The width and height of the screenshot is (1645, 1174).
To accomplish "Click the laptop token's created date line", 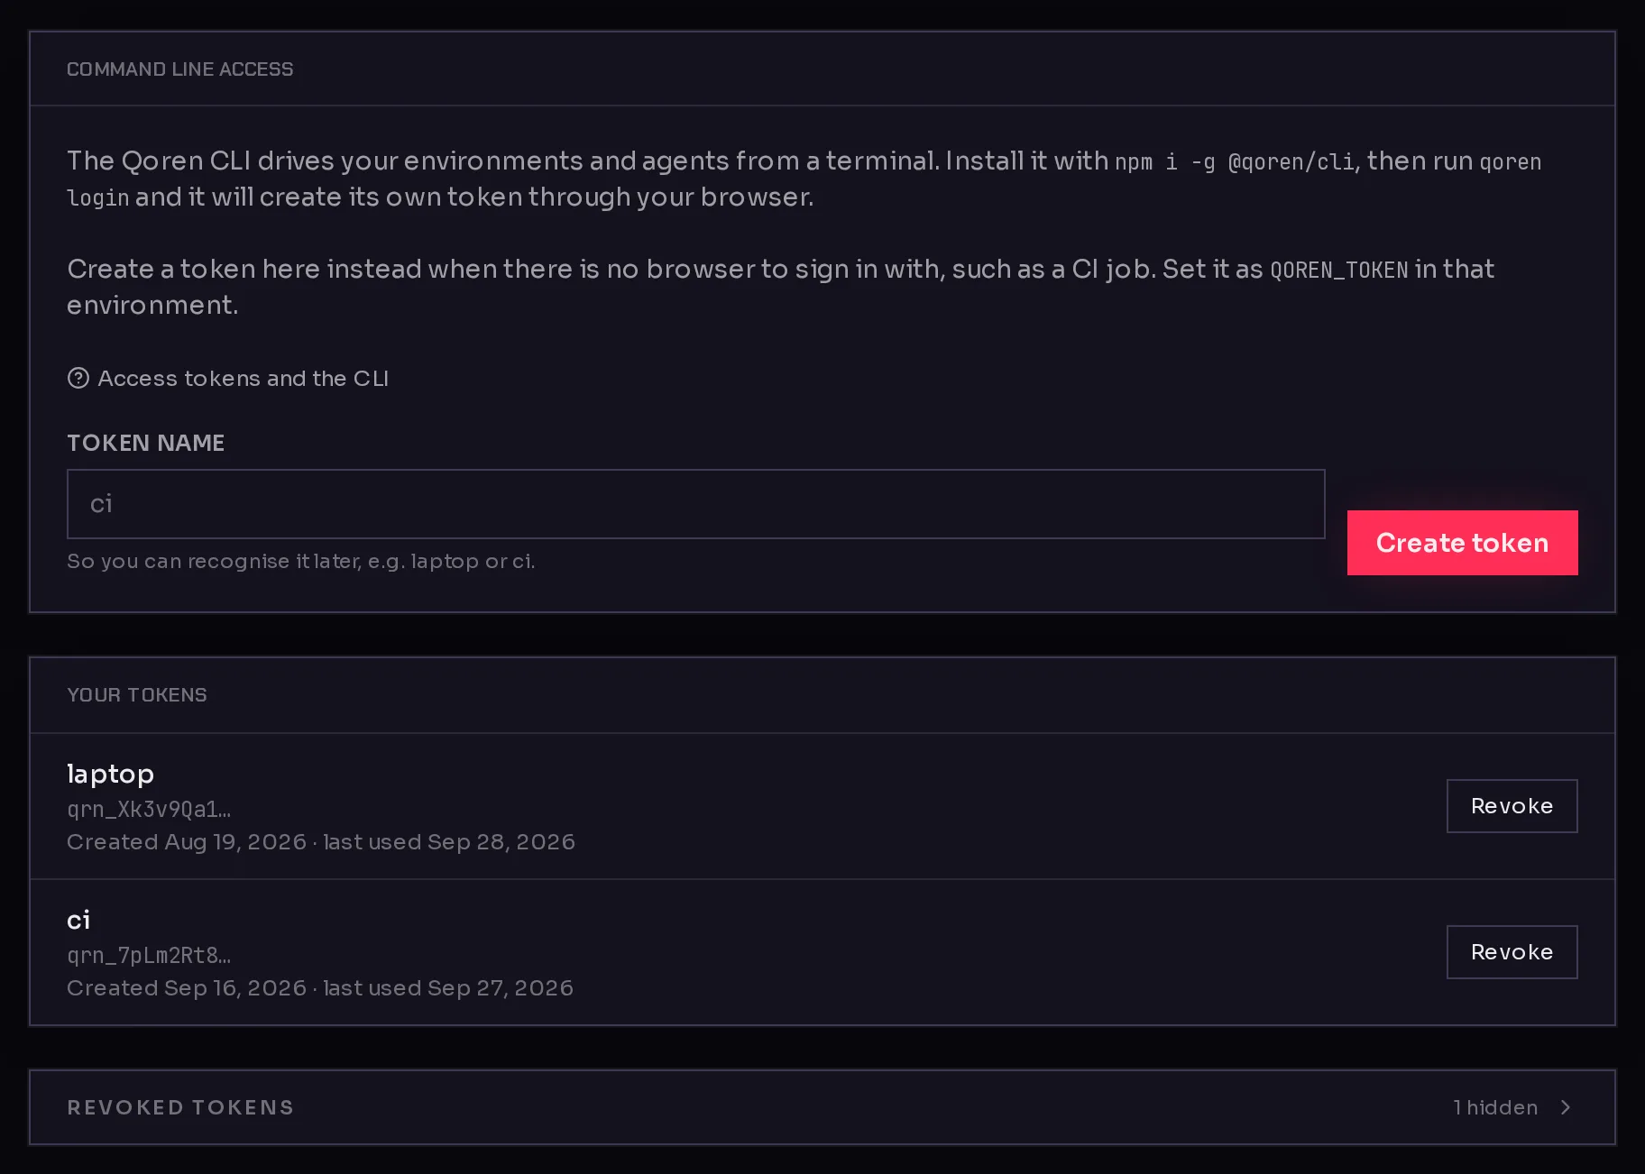I will [321, 842].
